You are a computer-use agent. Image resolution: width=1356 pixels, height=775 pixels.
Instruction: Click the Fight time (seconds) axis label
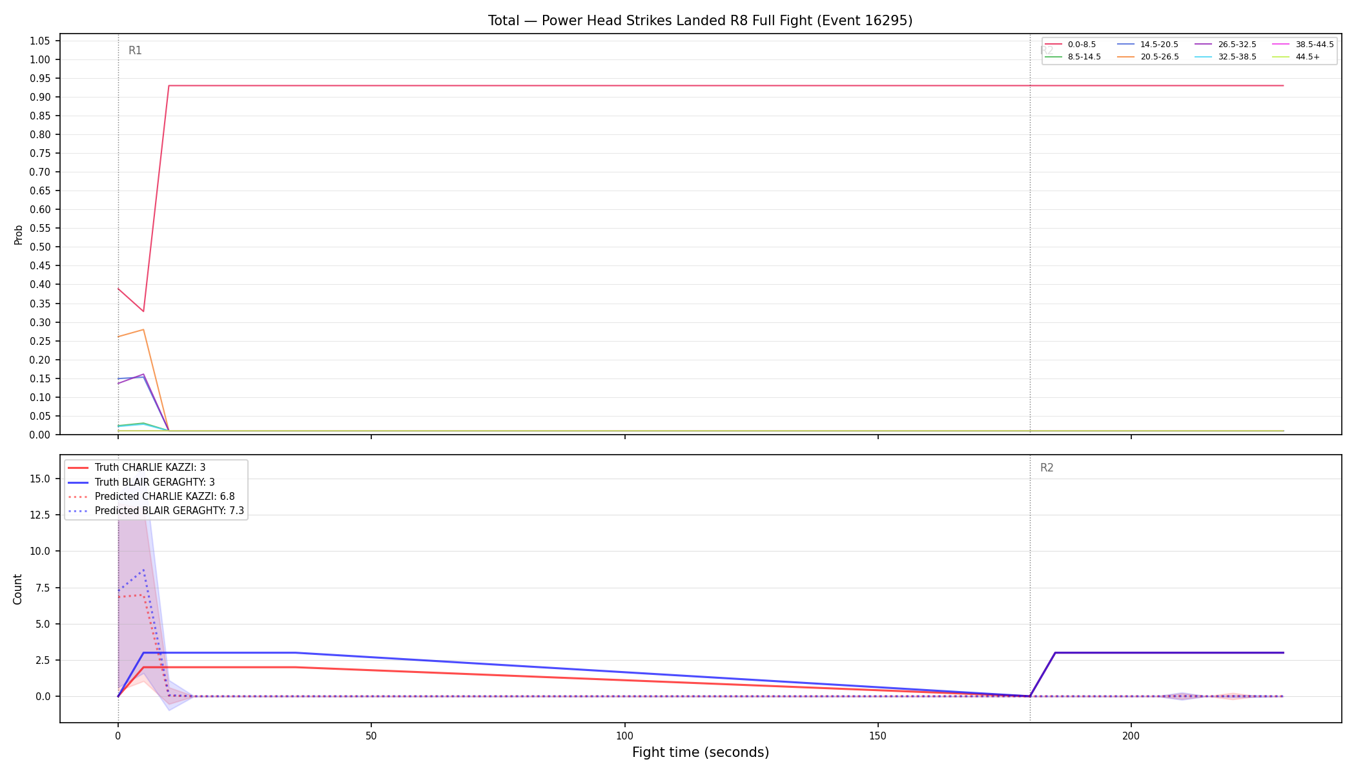[701, 752]
